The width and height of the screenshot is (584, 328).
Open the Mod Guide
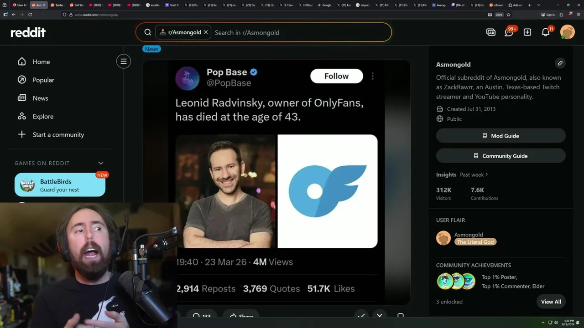pyautogui.click(x=501, y=136)
